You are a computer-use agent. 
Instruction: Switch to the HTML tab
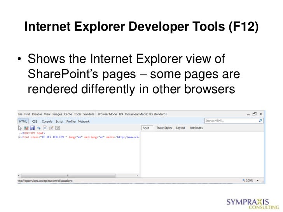click(23, 122)
